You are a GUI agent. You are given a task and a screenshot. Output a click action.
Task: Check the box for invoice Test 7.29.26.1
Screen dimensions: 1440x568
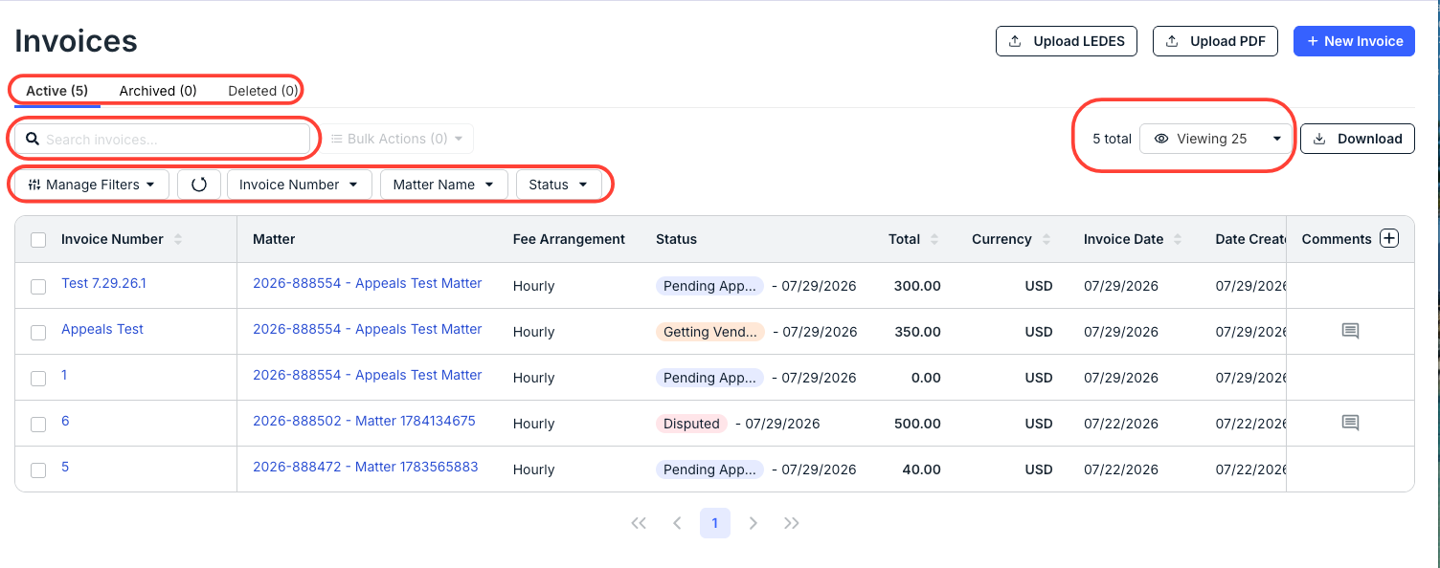38,287
